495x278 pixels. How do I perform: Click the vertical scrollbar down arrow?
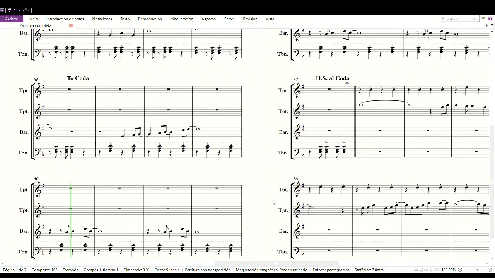tap(492, 258)
